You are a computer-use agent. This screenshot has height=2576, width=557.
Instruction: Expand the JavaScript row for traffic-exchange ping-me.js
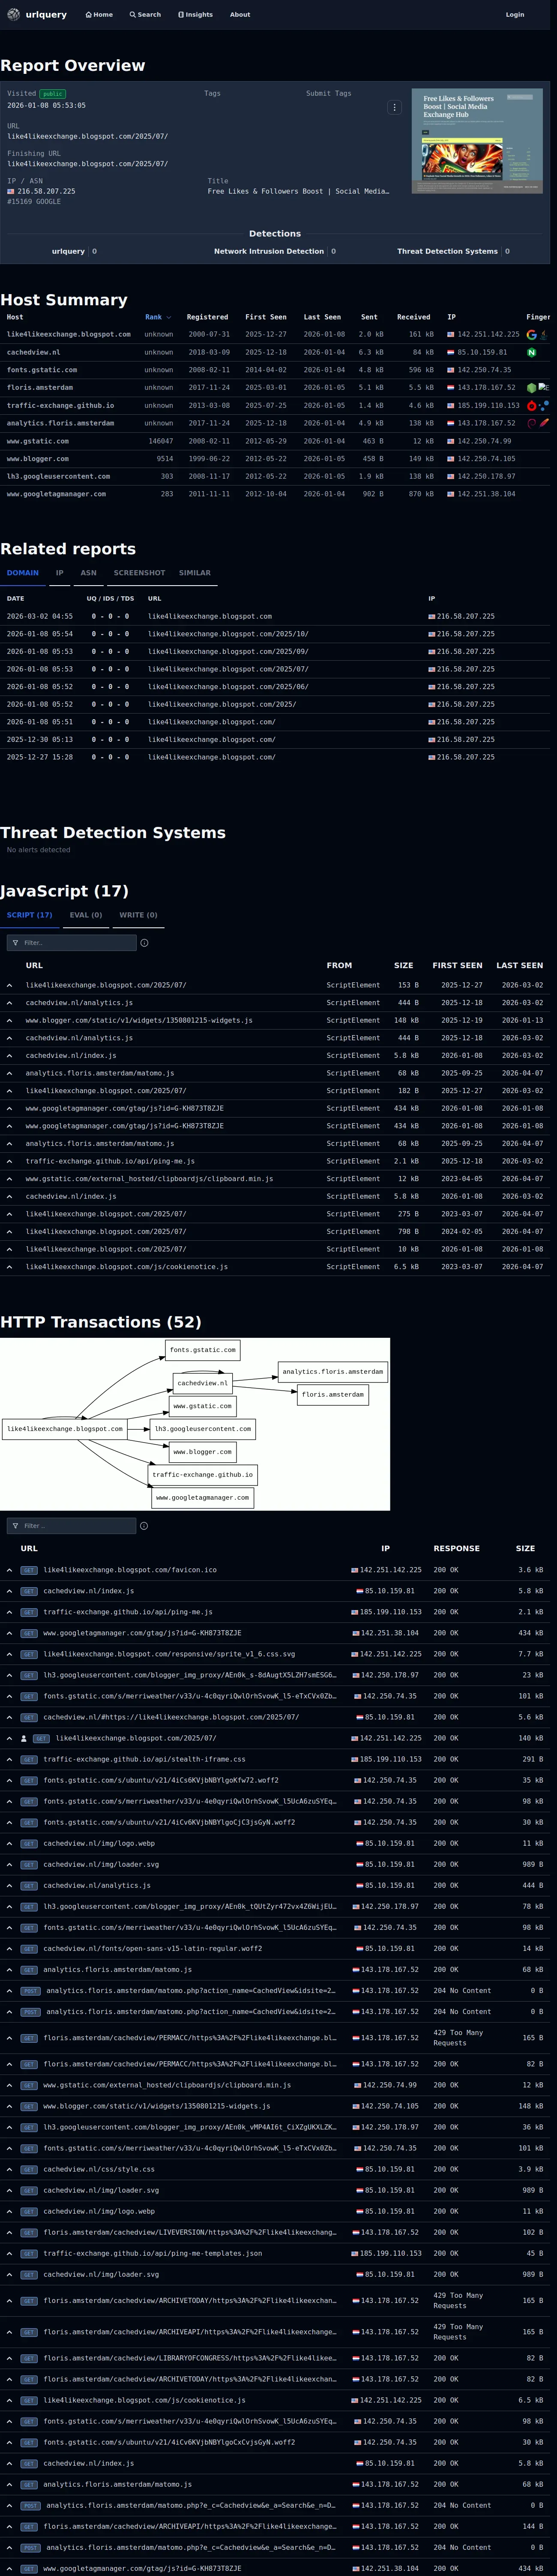click(10, 1162)
